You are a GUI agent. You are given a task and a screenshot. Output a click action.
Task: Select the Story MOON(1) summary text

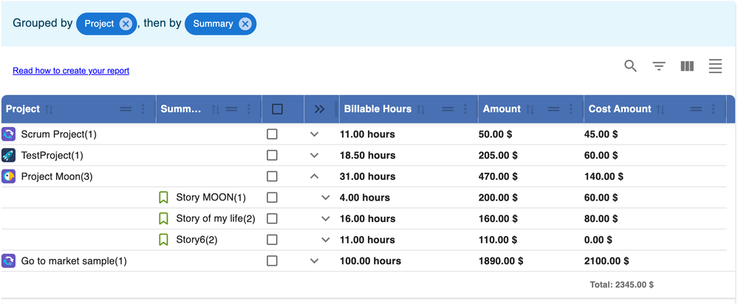pos(211,198)
